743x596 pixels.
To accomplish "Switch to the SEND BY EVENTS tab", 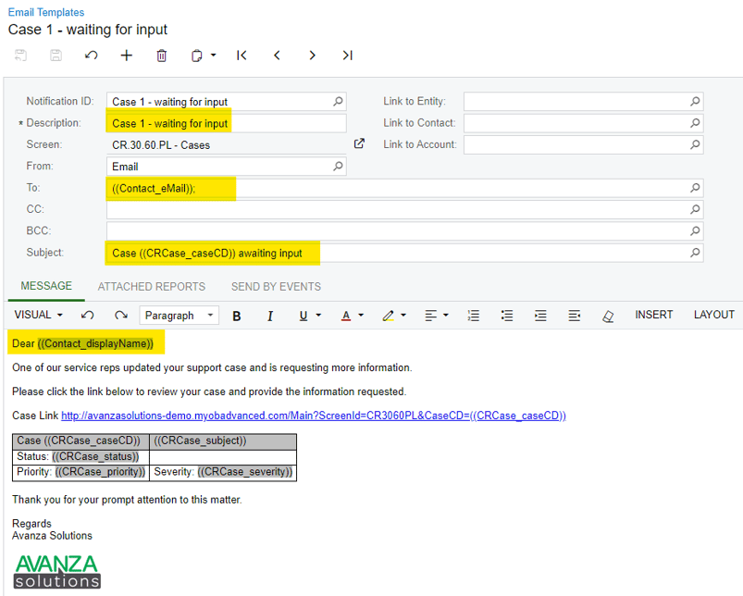I will 276,287.
